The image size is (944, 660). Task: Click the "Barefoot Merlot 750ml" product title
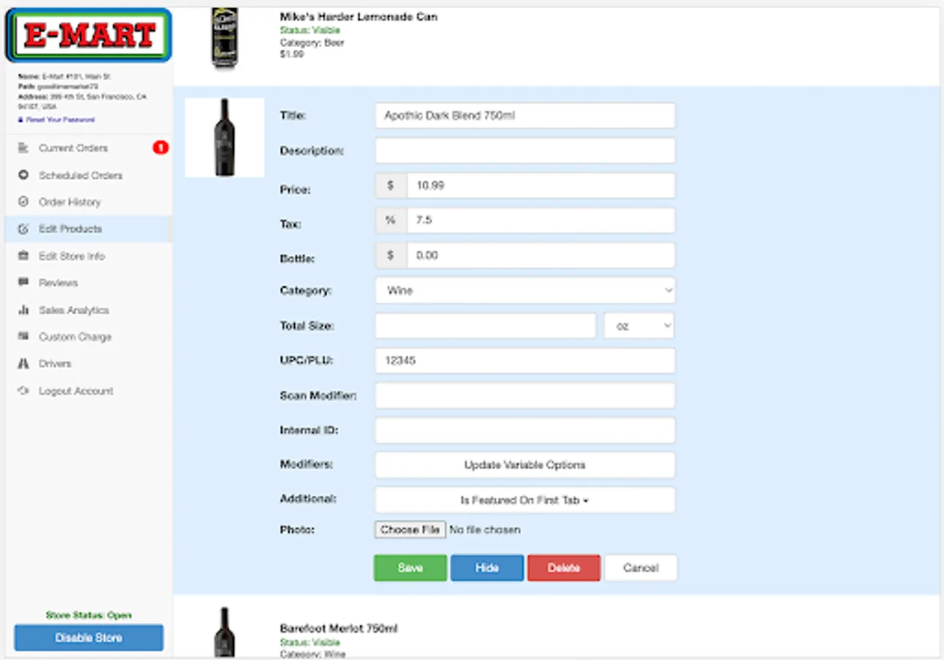(339, 628)
